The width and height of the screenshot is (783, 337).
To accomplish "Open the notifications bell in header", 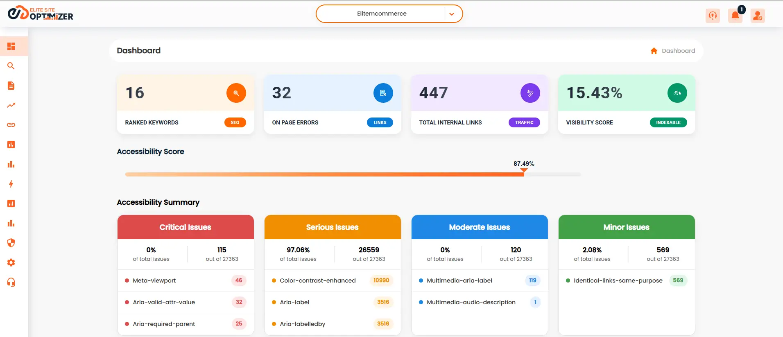I will 735,16.
